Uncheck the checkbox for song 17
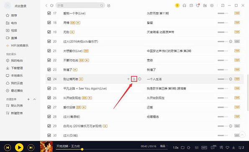The width and height of the screenshot is (249, 152). [49, 13]
